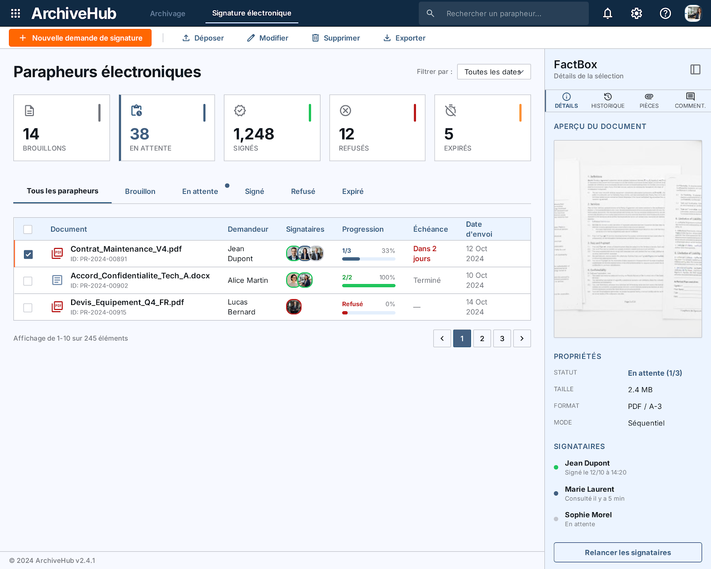Switch to the Archivage tab
The image size is (711, 569).
click(x=168, y=13)
